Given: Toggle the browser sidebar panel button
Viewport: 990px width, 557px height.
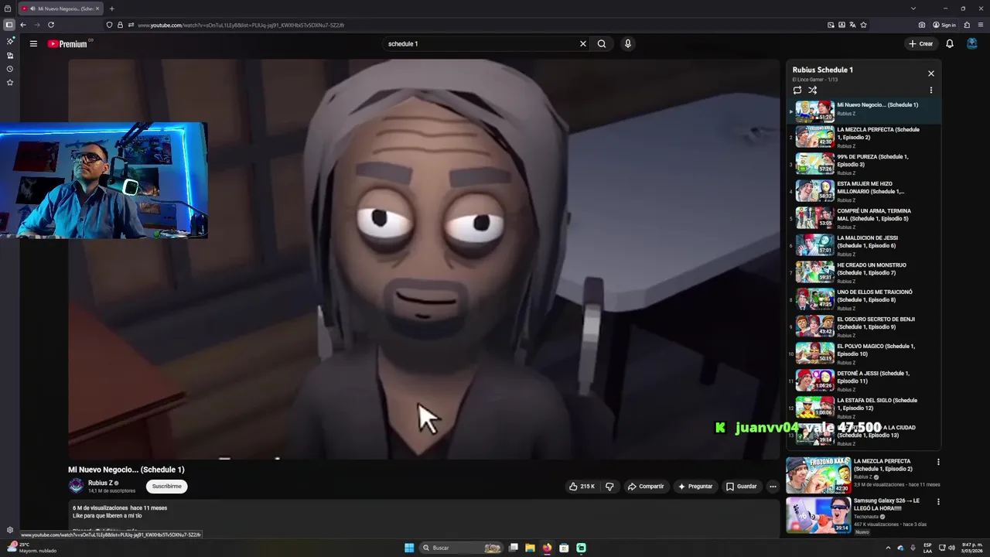Looking at the screenshot, I should click(x=9, y=25).
